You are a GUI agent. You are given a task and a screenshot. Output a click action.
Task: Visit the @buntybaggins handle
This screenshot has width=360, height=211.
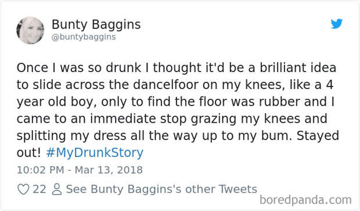point(84,37)
